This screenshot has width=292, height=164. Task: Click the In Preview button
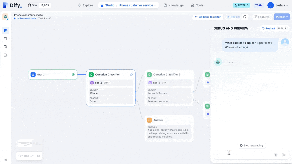click(x=233, y=17)
